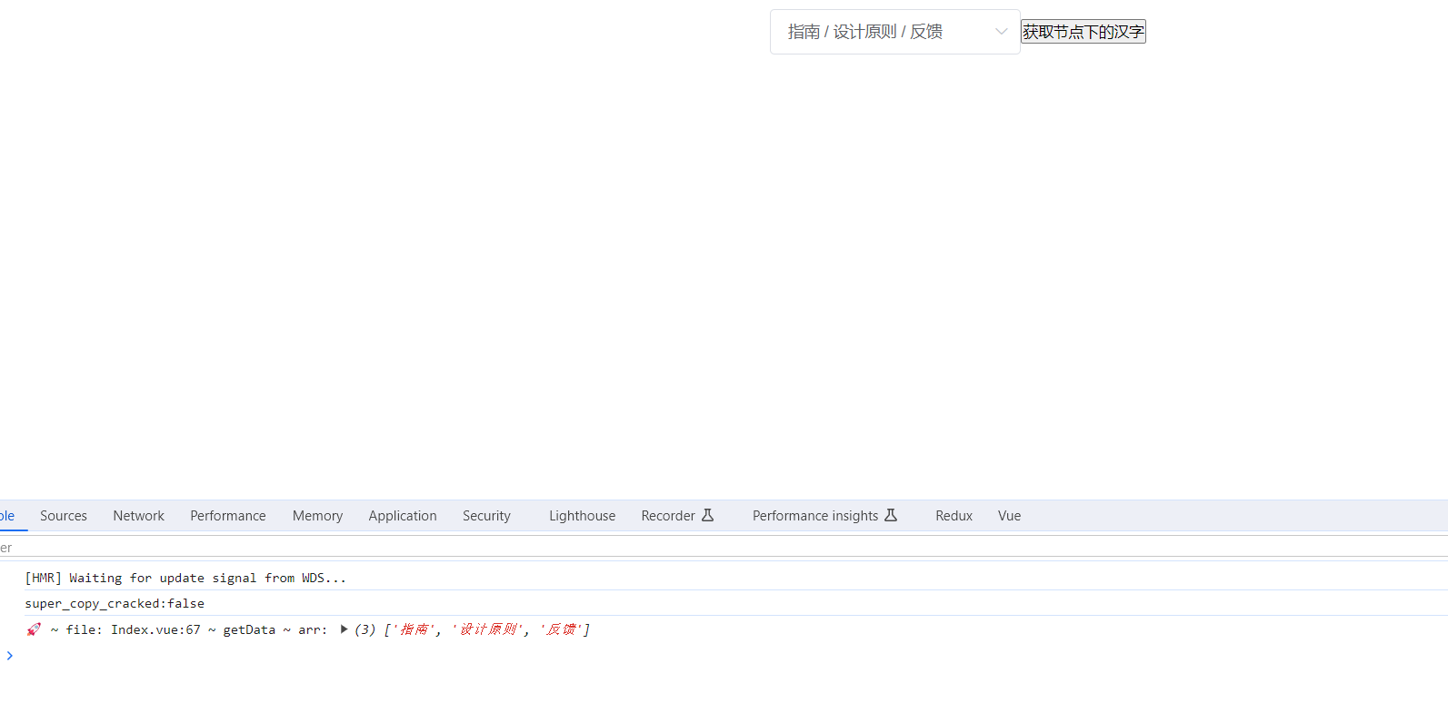
Task: Open the Performance tab
Action: pos(228,516)
